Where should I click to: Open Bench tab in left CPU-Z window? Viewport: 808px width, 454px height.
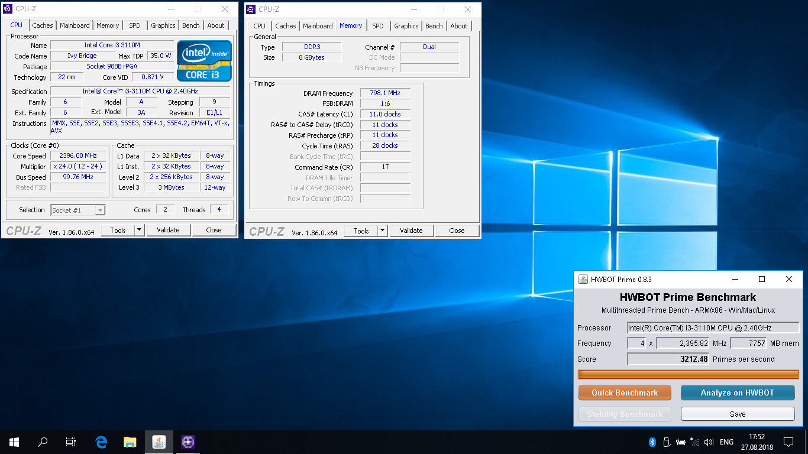(x=191, y=25)
